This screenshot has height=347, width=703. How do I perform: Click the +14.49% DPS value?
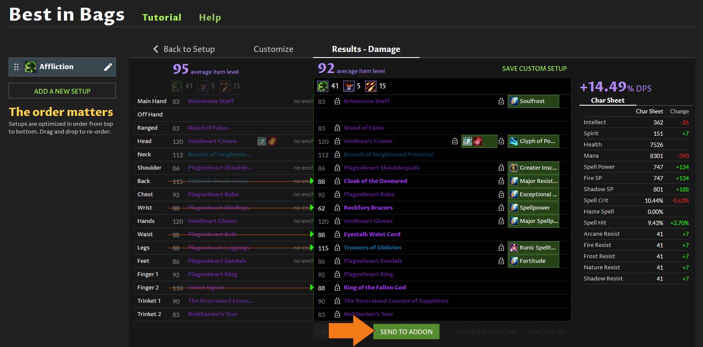coord(615,87)
